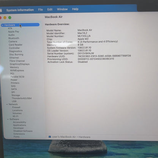Select Memory in the sidebar list
Image resolution: width=158 pixels, height=158 pixels.
(x=14, y=67)
